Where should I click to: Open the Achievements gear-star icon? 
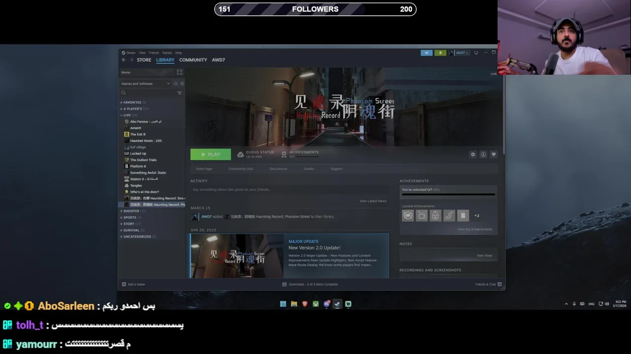coord(283,154)
